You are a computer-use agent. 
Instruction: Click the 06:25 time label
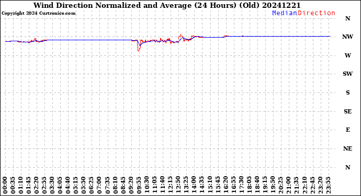point(92,186)
